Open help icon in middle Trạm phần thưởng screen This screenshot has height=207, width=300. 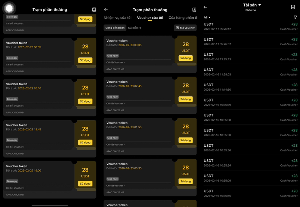[194, 10]
